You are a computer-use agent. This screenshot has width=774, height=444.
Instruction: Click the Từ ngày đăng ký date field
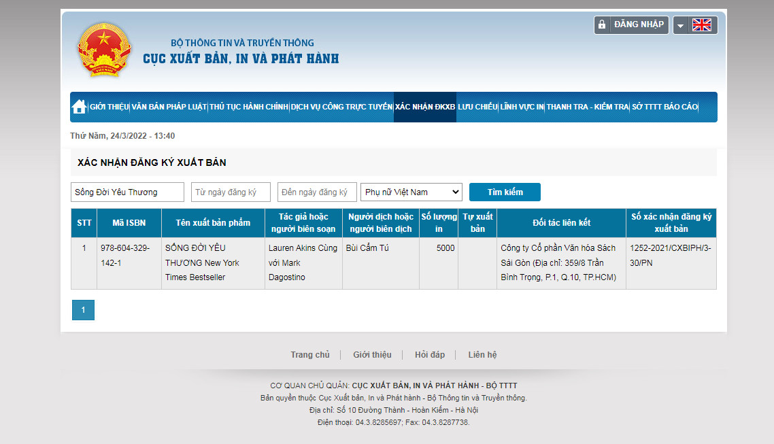tap(231, 192)
